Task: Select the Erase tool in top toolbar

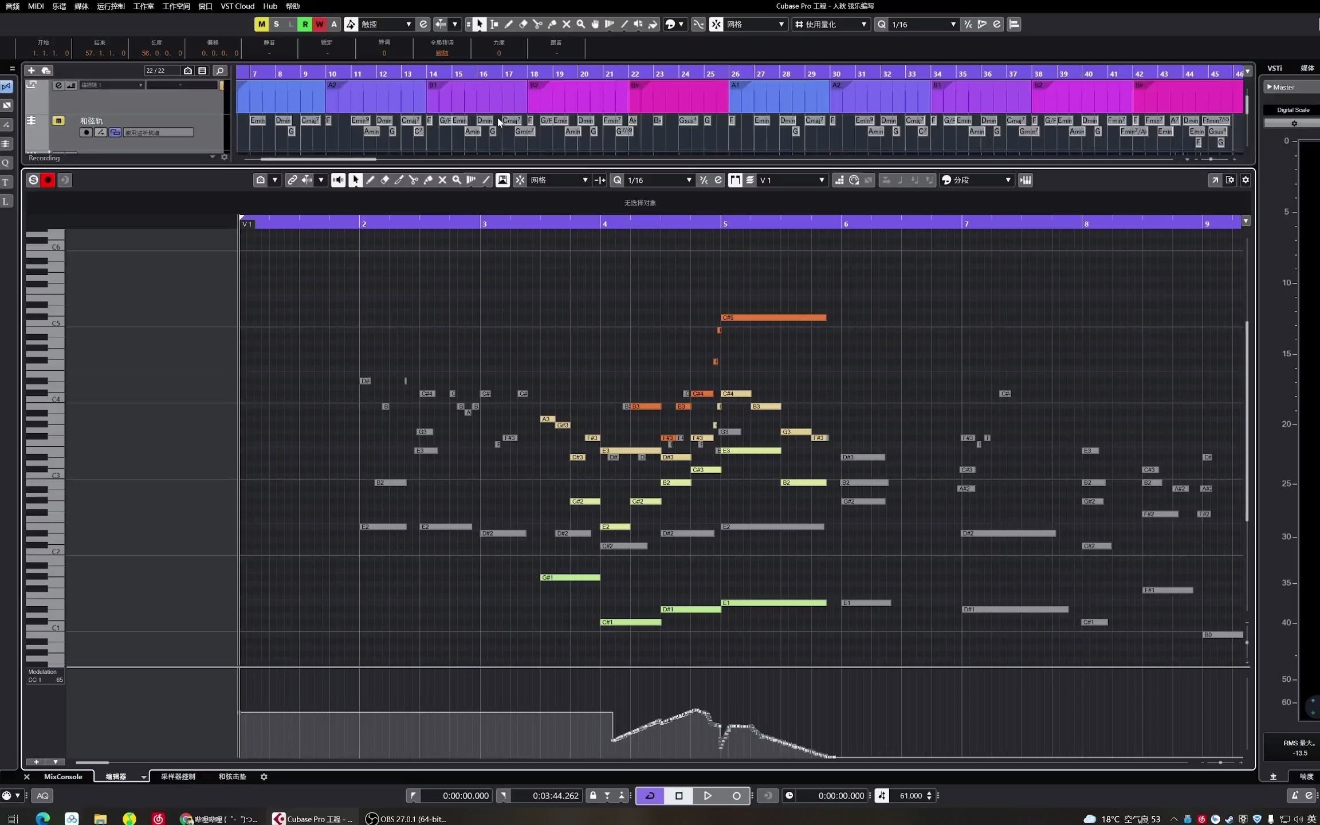Action: pos(522,24)
